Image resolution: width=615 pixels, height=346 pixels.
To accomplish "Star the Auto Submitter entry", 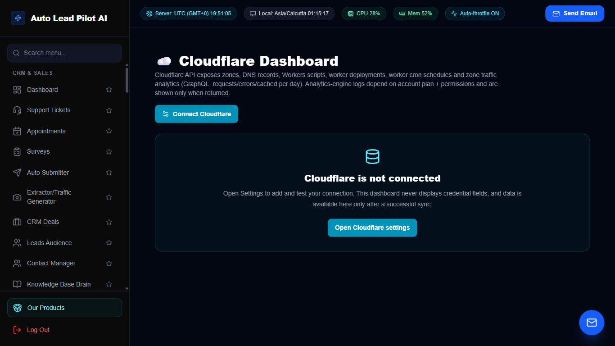I will (x=109, y=173).
